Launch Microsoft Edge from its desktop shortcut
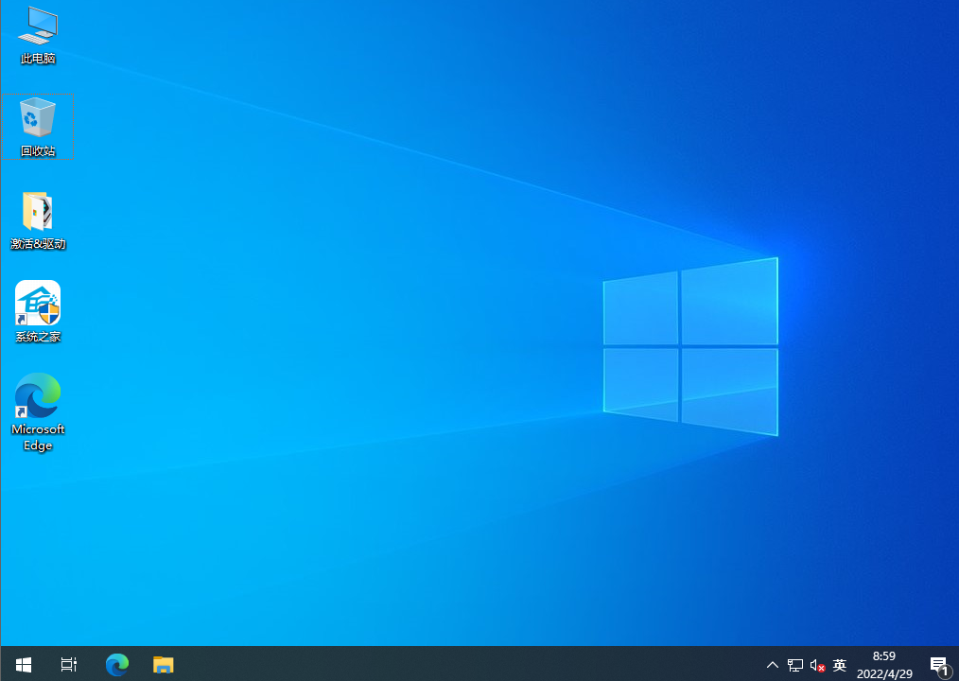This screenshot has height=681, width=959. tap(38, 397)
